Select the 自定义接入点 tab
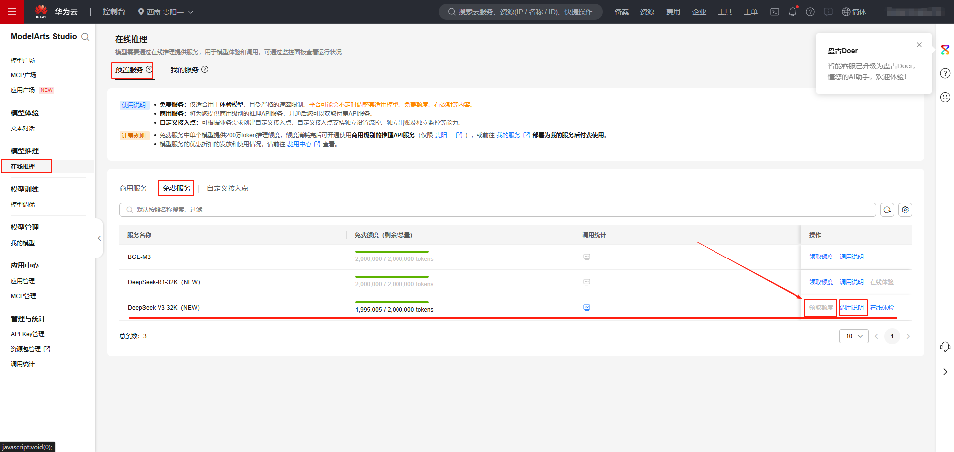954x452 pixels. click(x=228, y=188)
